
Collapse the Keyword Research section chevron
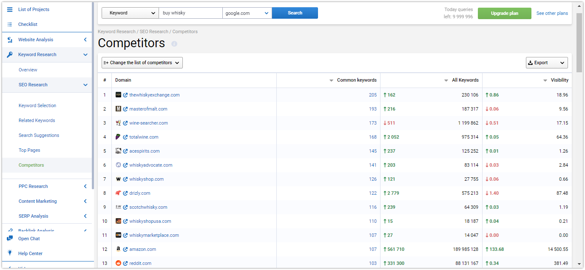click(x=85, y=54)
